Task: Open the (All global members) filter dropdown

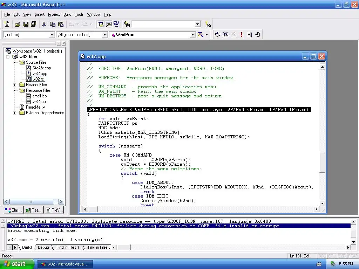Action: pyautogui.click(x=104, y=35)
